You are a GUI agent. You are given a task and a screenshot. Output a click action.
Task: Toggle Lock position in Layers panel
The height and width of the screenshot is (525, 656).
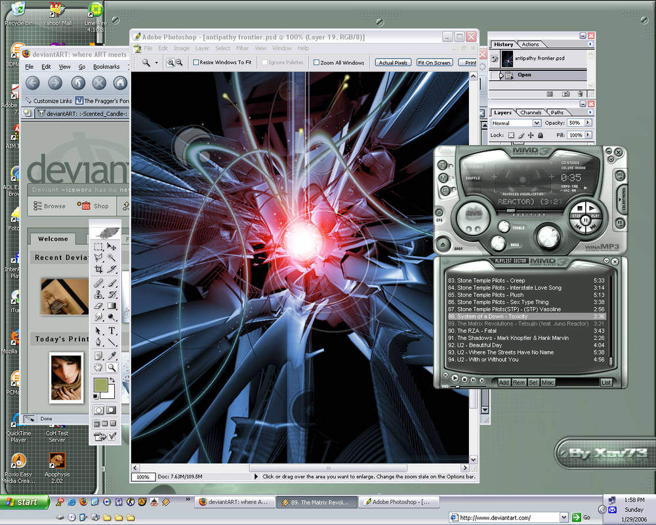[531, 135]
